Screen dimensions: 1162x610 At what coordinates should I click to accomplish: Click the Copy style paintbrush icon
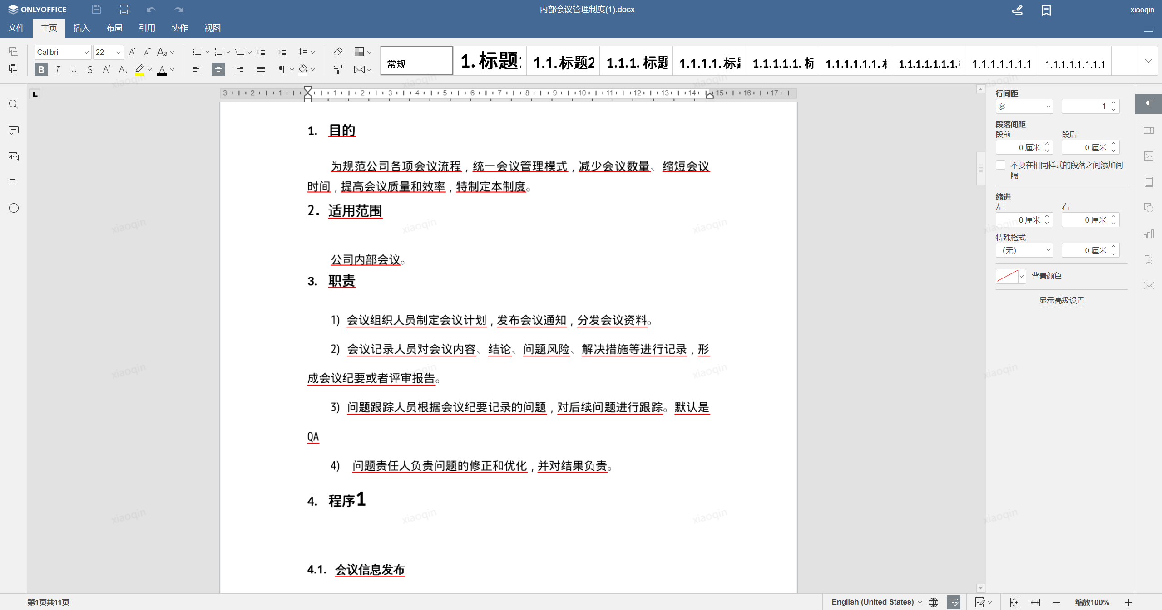click(338, 69)
